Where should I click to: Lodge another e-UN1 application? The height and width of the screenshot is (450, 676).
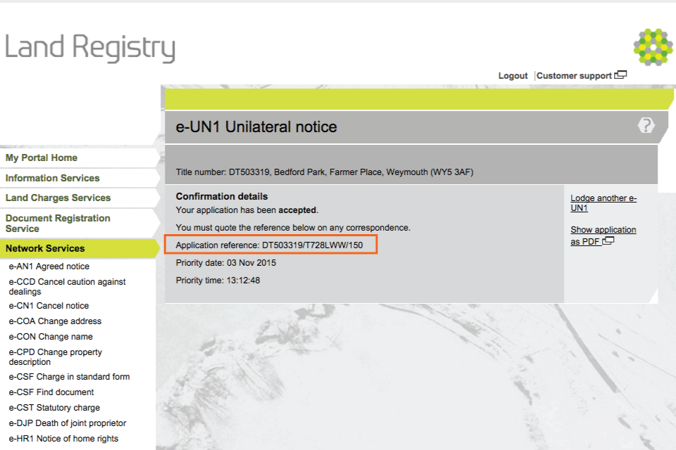click(x=603, y=203)
